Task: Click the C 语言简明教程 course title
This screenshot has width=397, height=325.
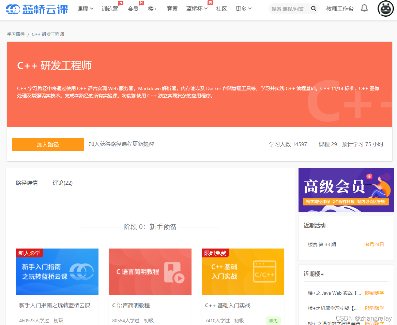Action: [x=131, y=305]
